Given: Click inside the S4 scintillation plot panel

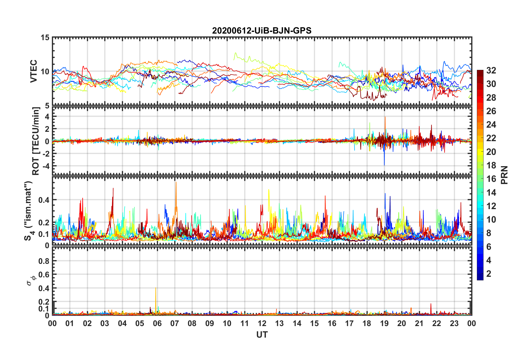Looking at the screenshot, I should (262, 211).
